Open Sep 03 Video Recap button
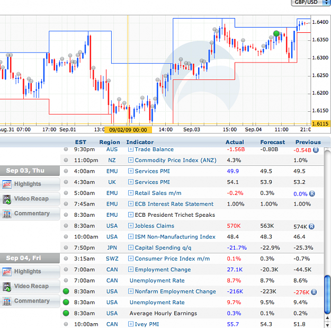The width and height of the screenshot is (331, 328). click(x=30, y=199)
